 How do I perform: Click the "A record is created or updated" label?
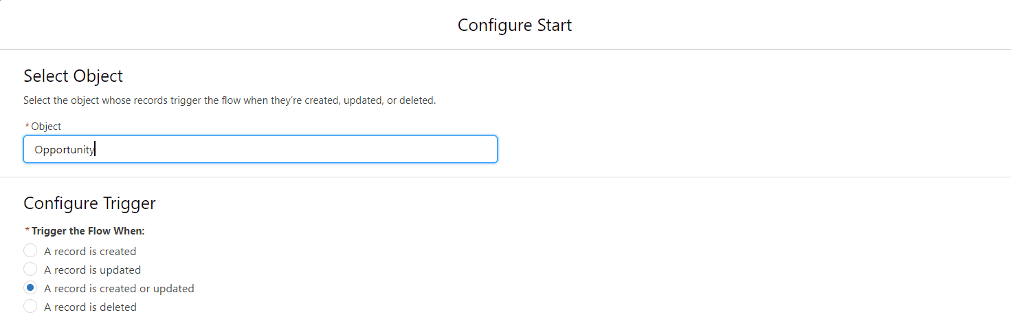pos(119,288)
